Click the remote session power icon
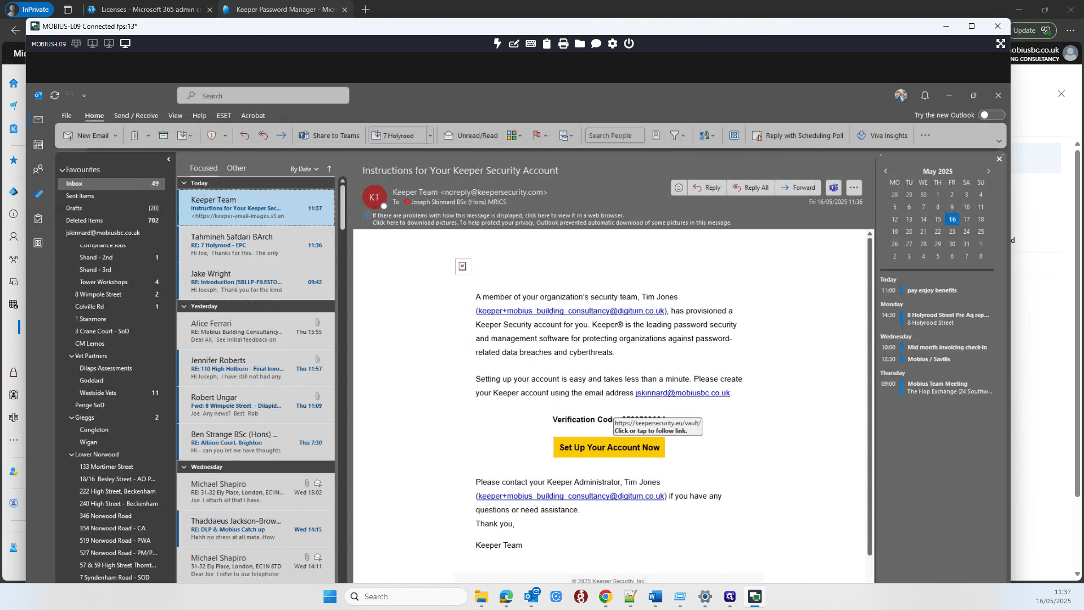The width and height of the screenshot is (1084, 610). (629, 43)
